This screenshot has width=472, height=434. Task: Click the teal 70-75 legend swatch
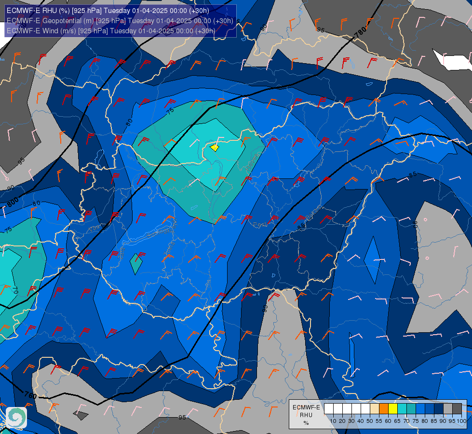tap(411, 409)
